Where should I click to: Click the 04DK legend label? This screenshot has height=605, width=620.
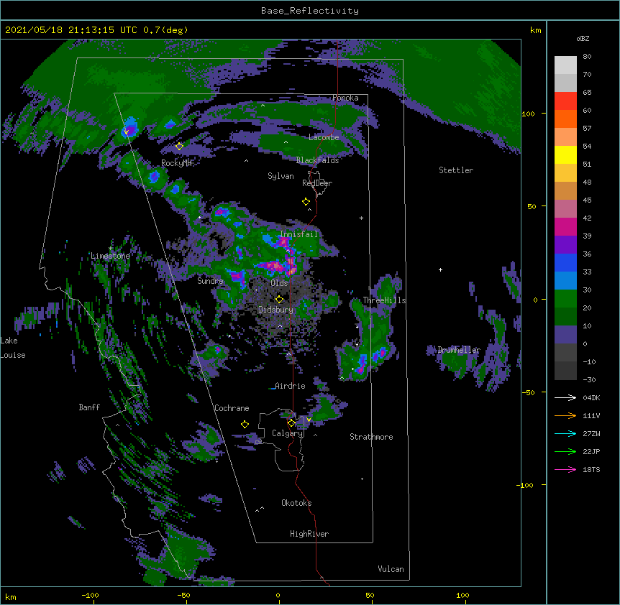pos(591,397)
